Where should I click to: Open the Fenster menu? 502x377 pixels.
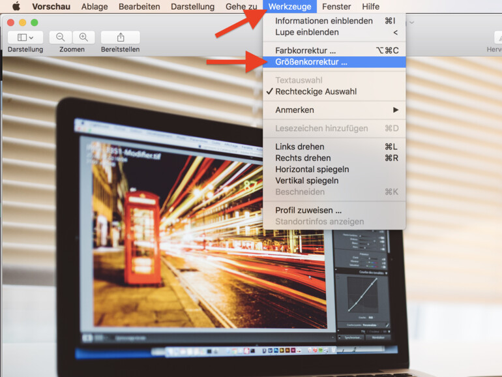(x=336, y=7)
